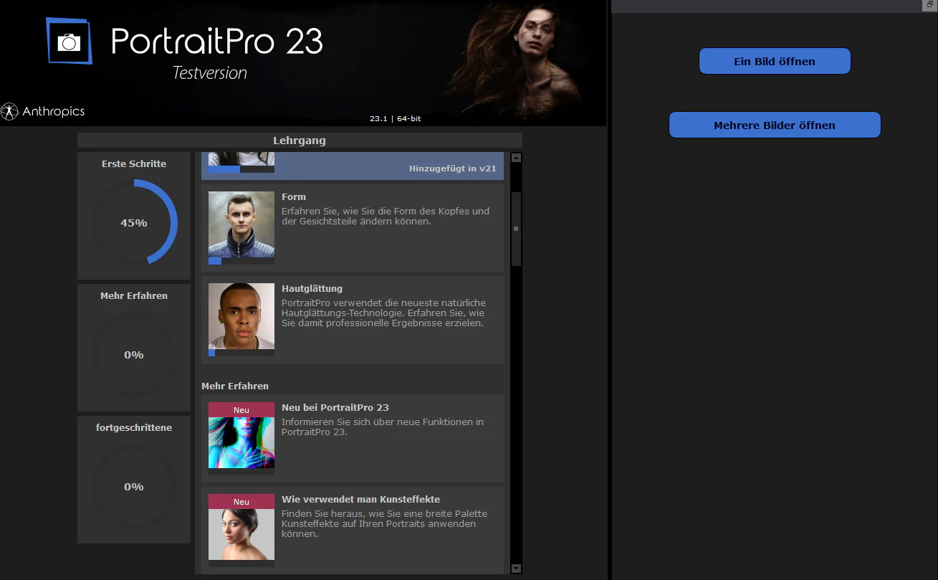The image size is (938, 580).
Task: Click the Hautglättung description text
Action: tap(383, 313)
